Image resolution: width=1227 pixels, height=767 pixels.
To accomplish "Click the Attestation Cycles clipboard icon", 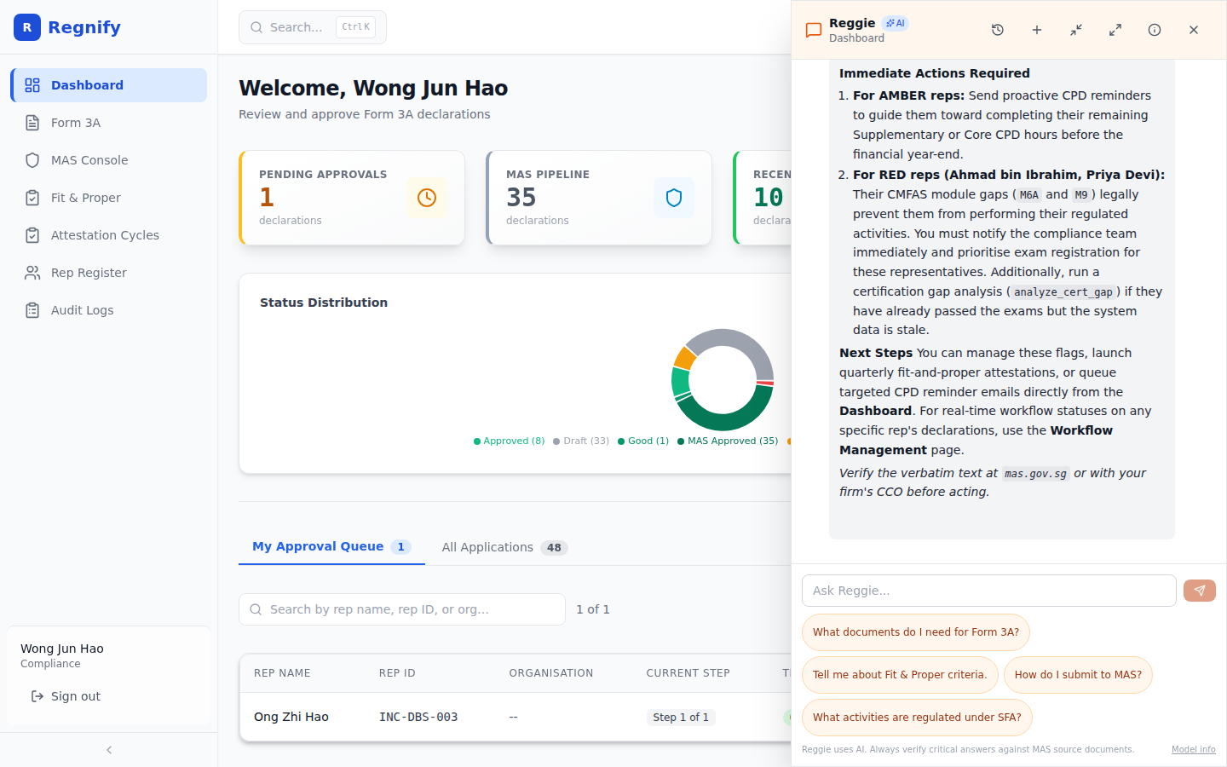I will [32, 235].
